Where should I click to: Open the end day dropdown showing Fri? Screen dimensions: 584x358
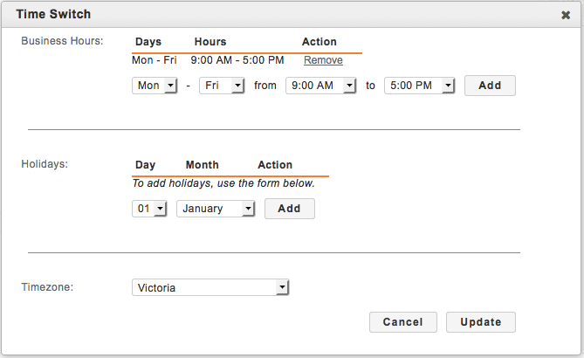point(220,86)
